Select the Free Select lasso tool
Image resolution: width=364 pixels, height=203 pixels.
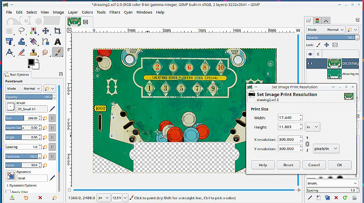coord(22,31)
